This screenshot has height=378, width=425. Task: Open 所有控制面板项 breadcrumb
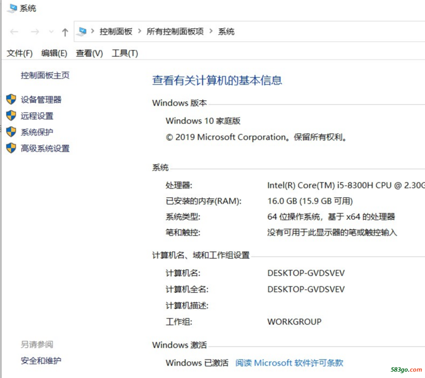tap(175, 31)
